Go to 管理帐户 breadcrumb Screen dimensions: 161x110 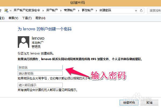70,10
